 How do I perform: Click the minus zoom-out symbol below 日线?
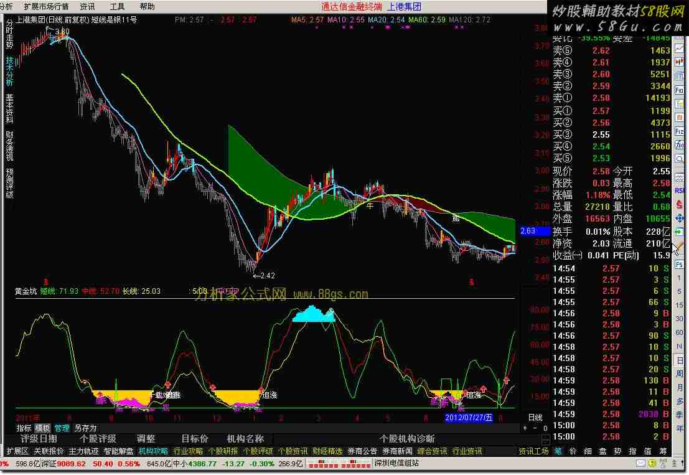(x=535, y=428)
